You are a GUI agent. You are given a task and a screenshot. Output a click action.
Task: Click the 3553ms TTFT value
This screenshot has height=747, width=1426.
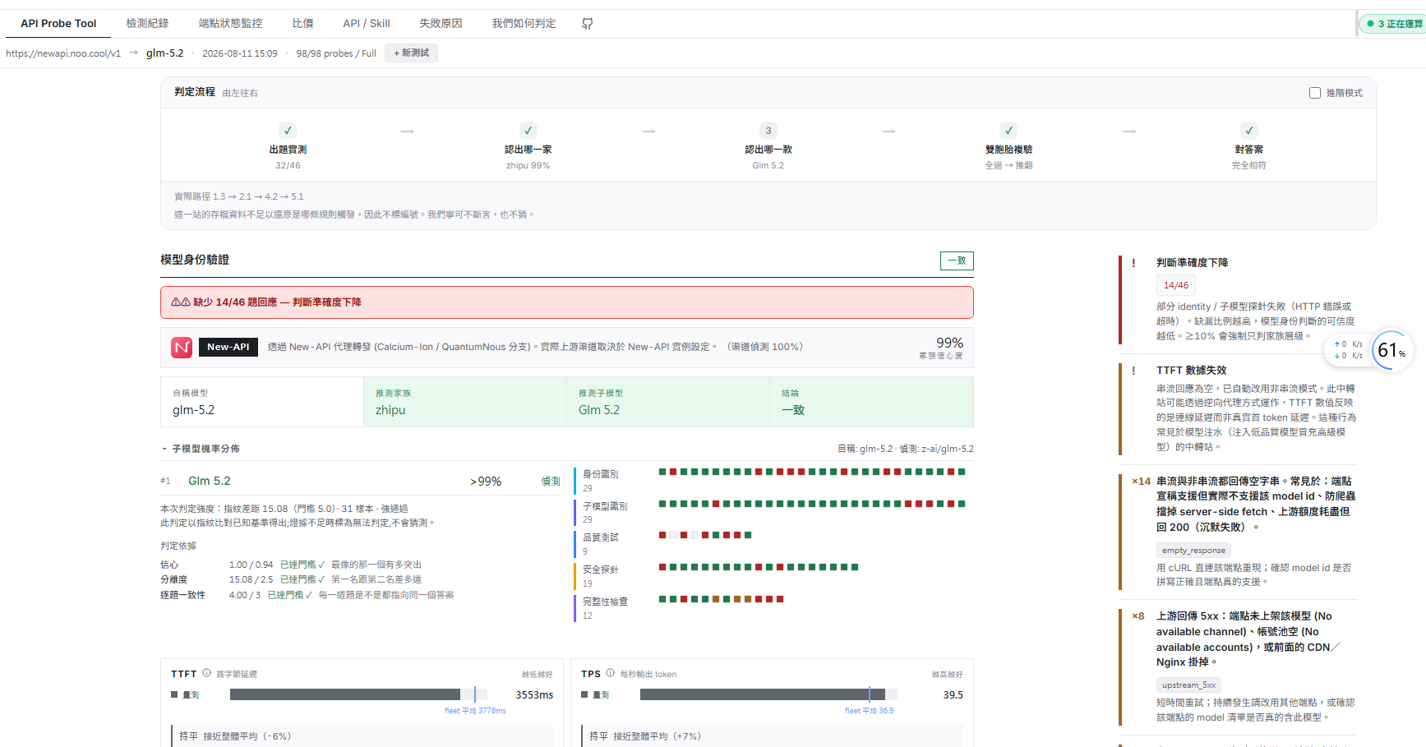534,695
